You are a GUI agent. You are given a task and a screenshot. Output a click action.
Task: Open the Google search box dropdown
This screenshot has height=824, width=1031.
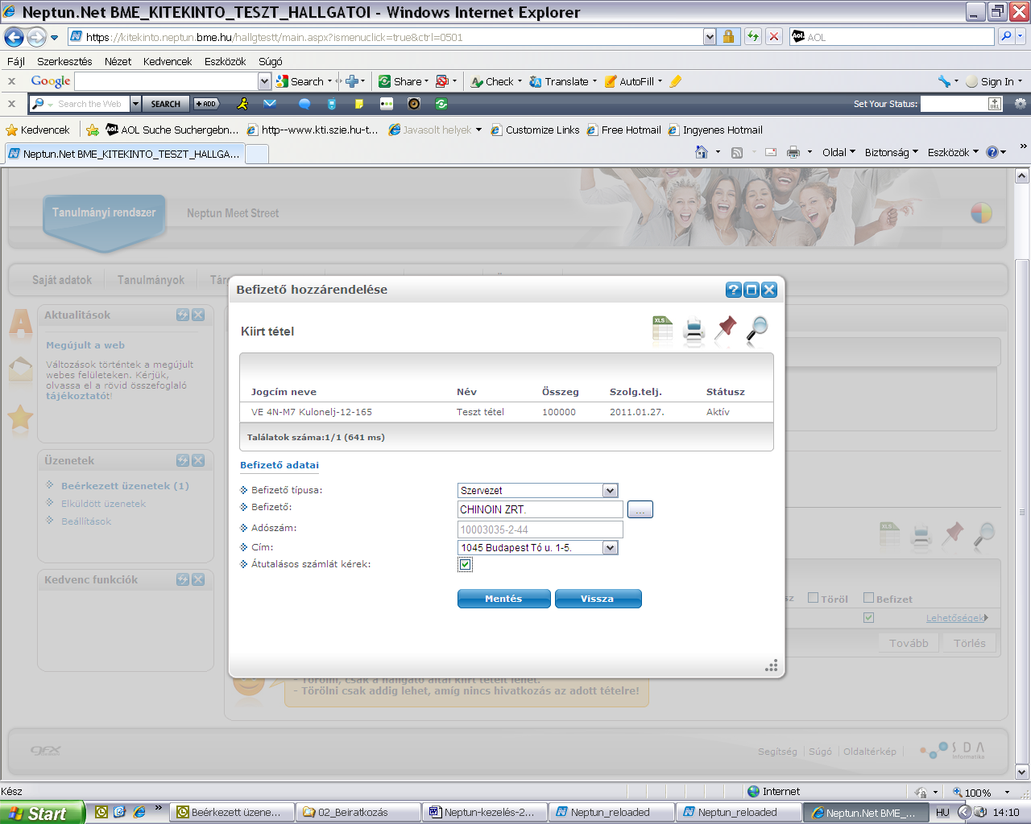pyautogui.click(x=264, y=81)
